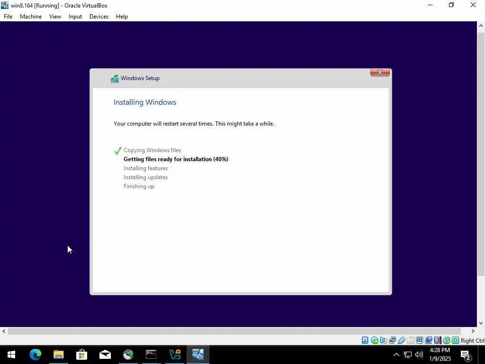Click the optical drive status icon
485x364 pixels.
(x=374, y=340)
